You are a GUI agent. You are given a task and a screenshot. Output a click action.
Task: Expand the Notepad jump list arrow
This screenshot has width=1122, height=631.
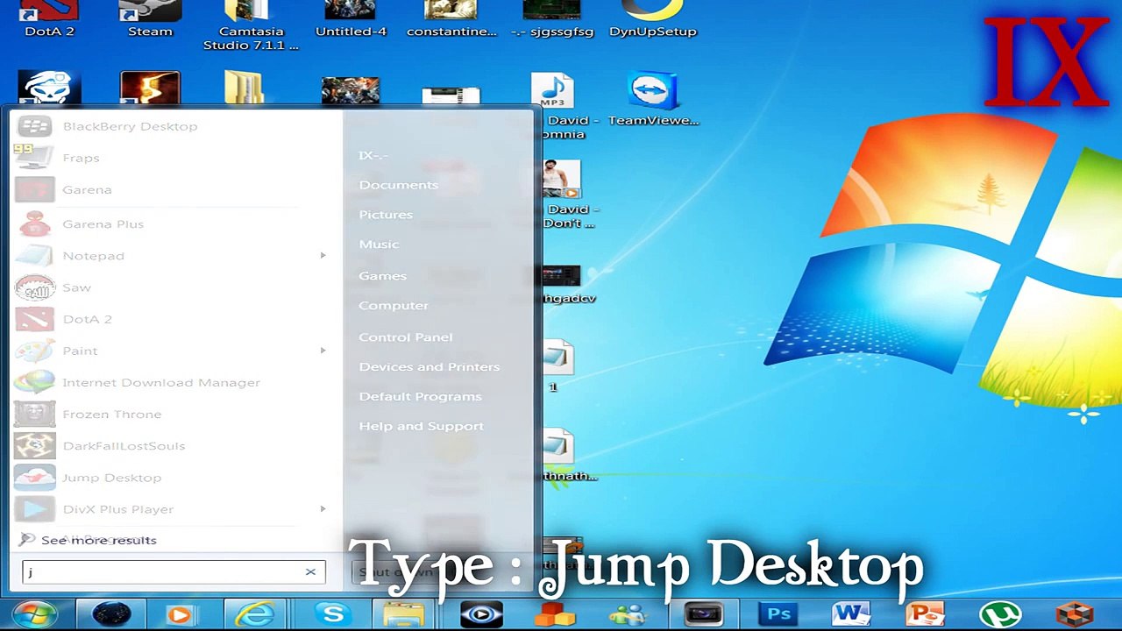tap(323, 256)
